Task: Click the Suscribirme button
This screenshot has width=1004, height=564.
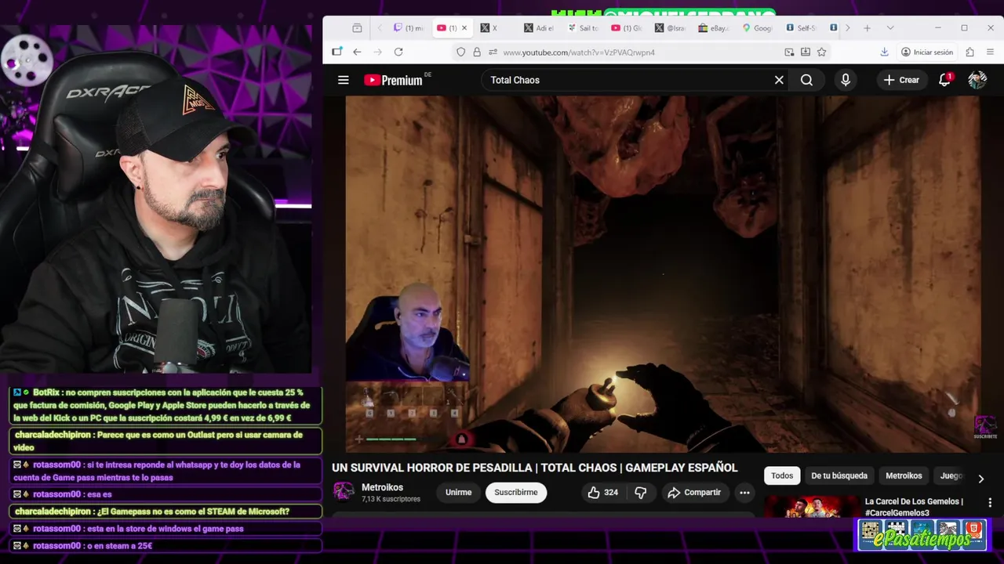Action: (516, 493)
